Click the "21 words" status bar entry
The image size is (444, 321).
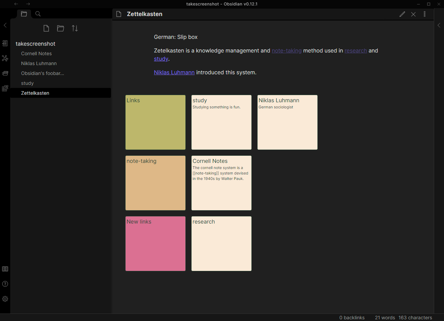click(x=385, y=318)
